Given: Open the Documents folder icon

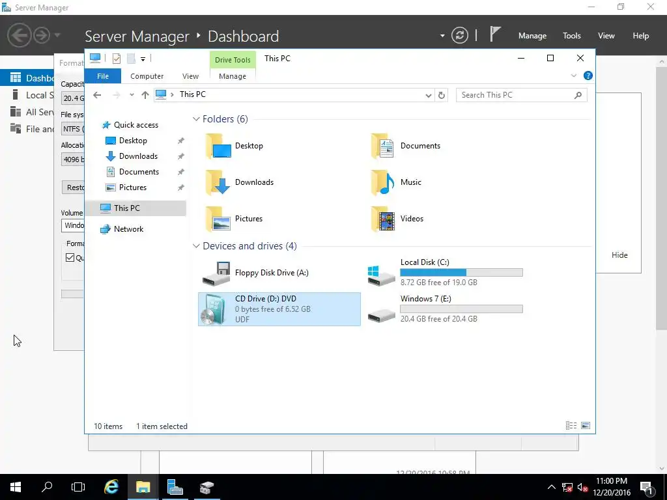Looking at the screenshot, I should tap(382, 146).
